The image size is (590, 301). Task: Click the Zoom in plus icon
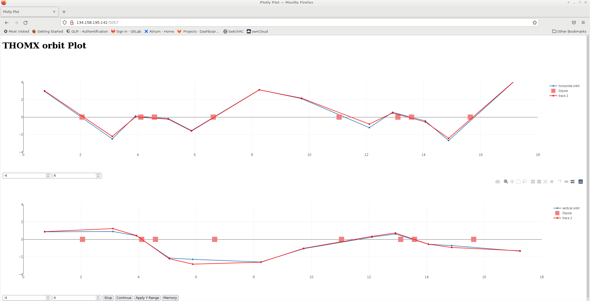533,182
